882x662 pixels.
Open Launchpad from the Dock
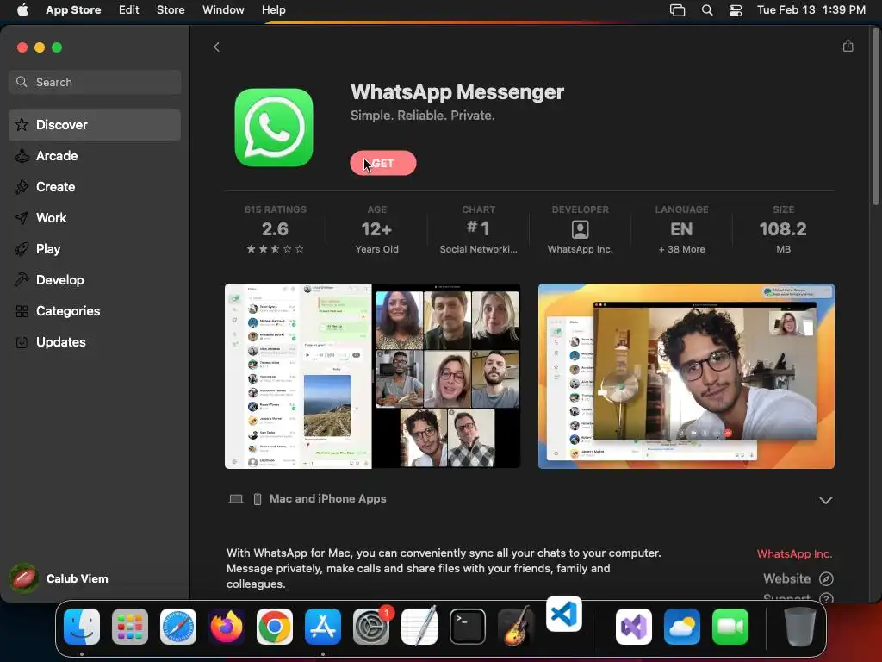pyautogui.click(x=130, y=627)
